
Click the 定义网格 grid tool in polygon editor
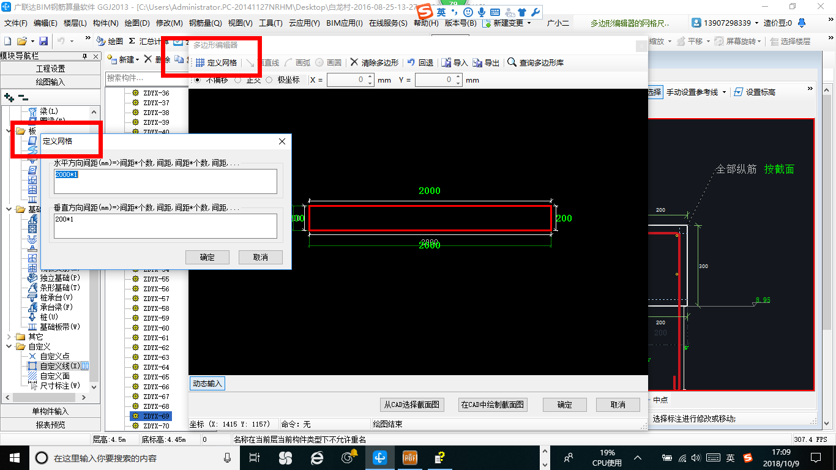pyautogui.click(x=216, y=62)
